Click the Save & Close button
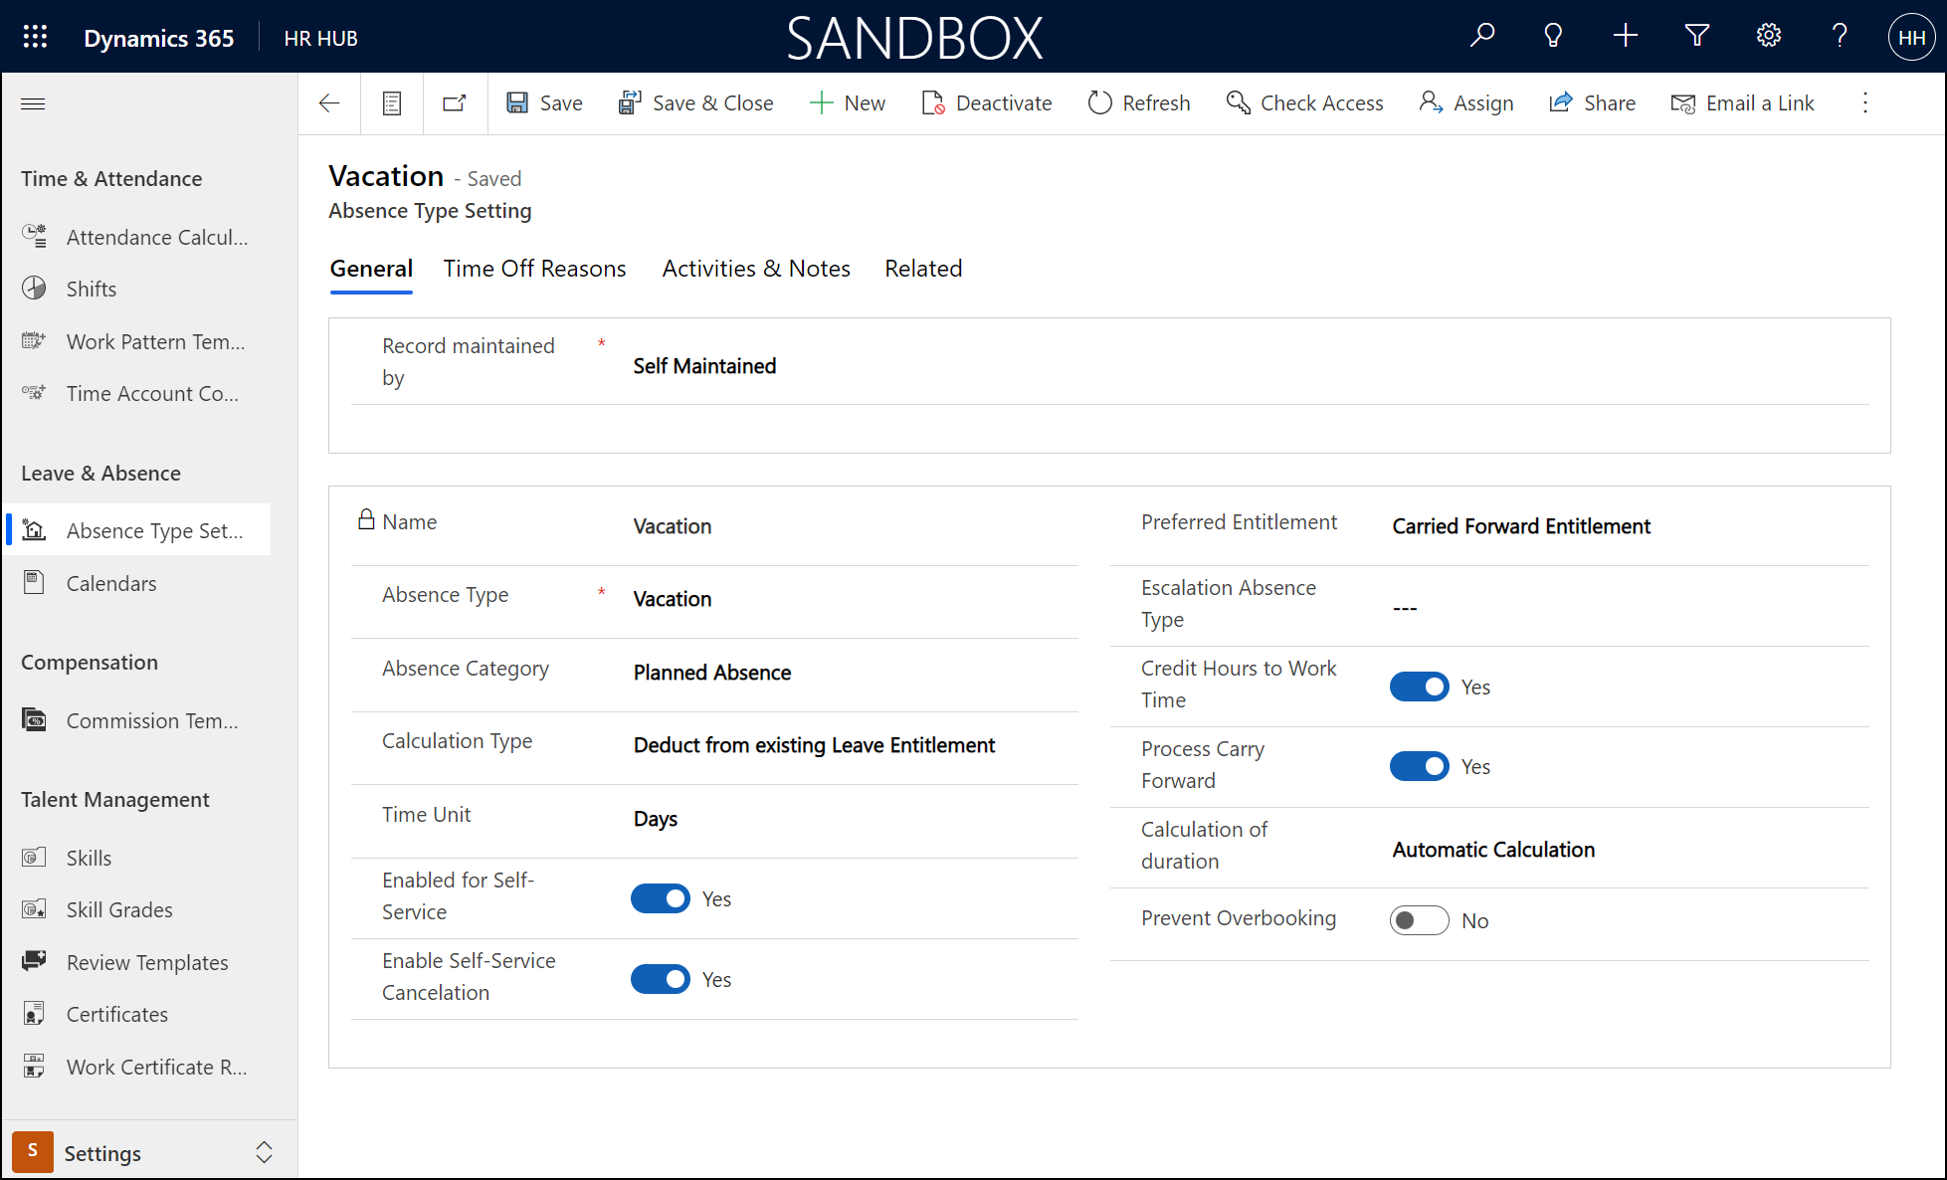The height and width of the screenshot is (1180, 1947). click(695, 103)
